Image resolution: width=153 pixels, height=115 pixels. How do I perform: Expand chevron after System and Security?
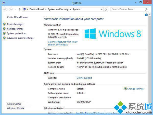70,9
